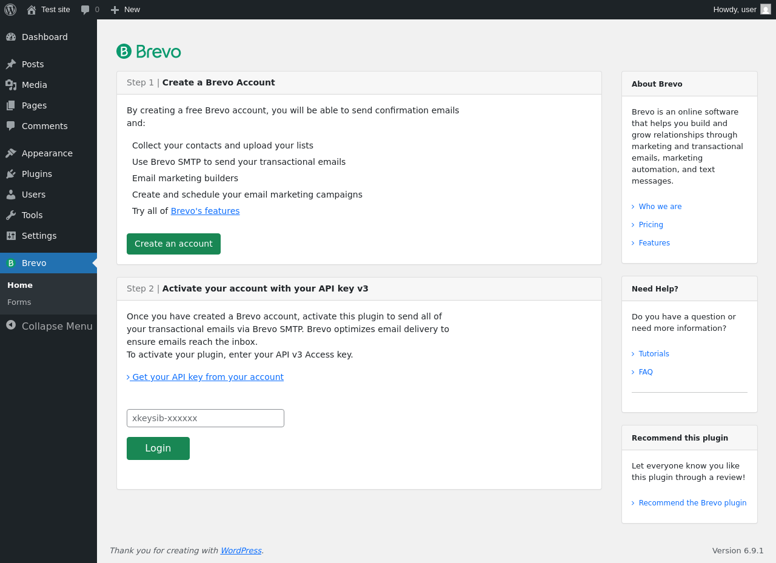Select the Users menu item
The height and width of the screenshot is (563, 776).
coord(33,195)
